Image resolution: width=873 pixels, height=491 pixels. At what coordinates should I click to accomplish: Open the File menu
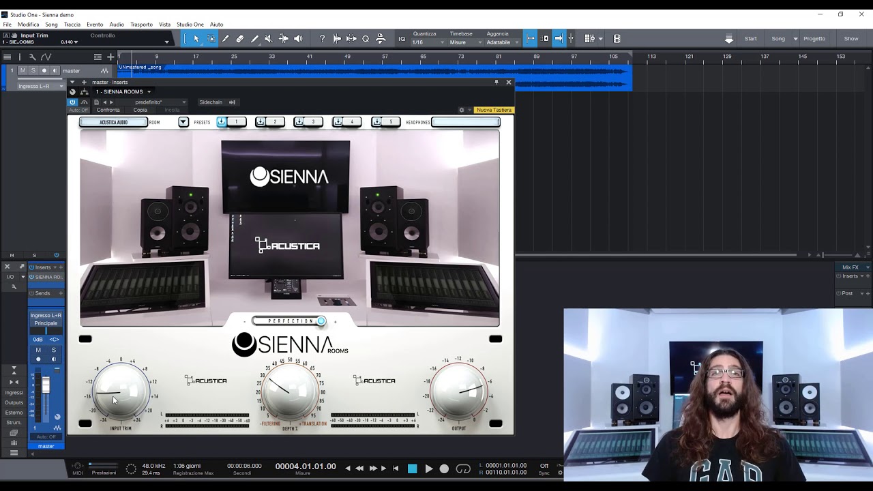pos(7,25)
